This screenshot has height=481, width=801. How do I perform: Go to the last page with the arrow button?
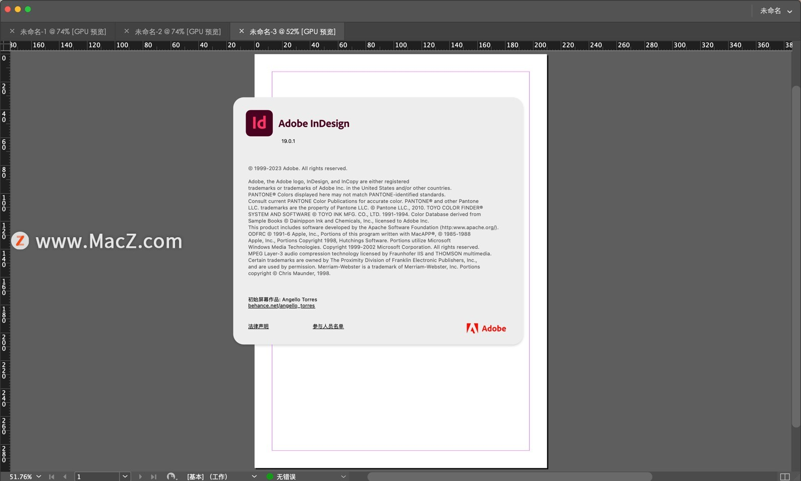154,476
